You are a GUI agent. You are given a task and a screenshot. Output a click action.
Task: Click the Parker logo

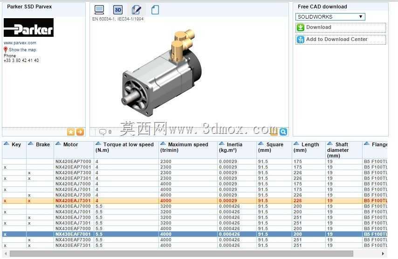(x=28, y=27)
